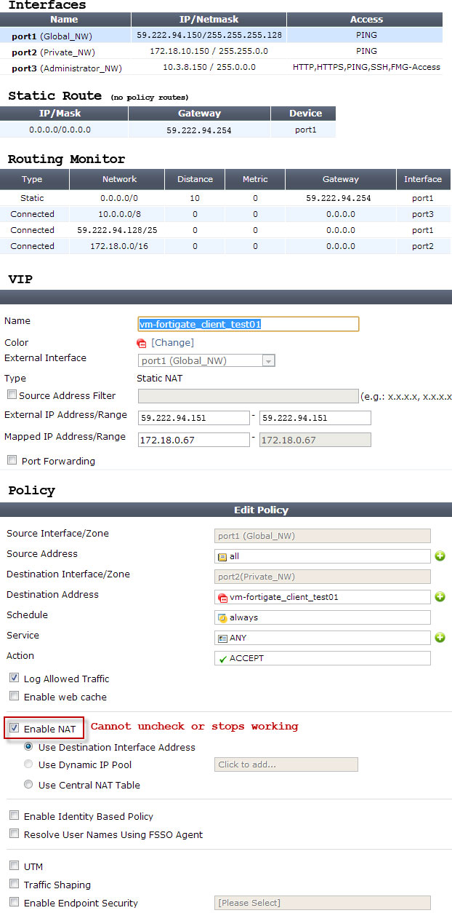The image size is (452, 913).
Task: Select Use Central NAT Table radio
Action: (x=28, y=785)
